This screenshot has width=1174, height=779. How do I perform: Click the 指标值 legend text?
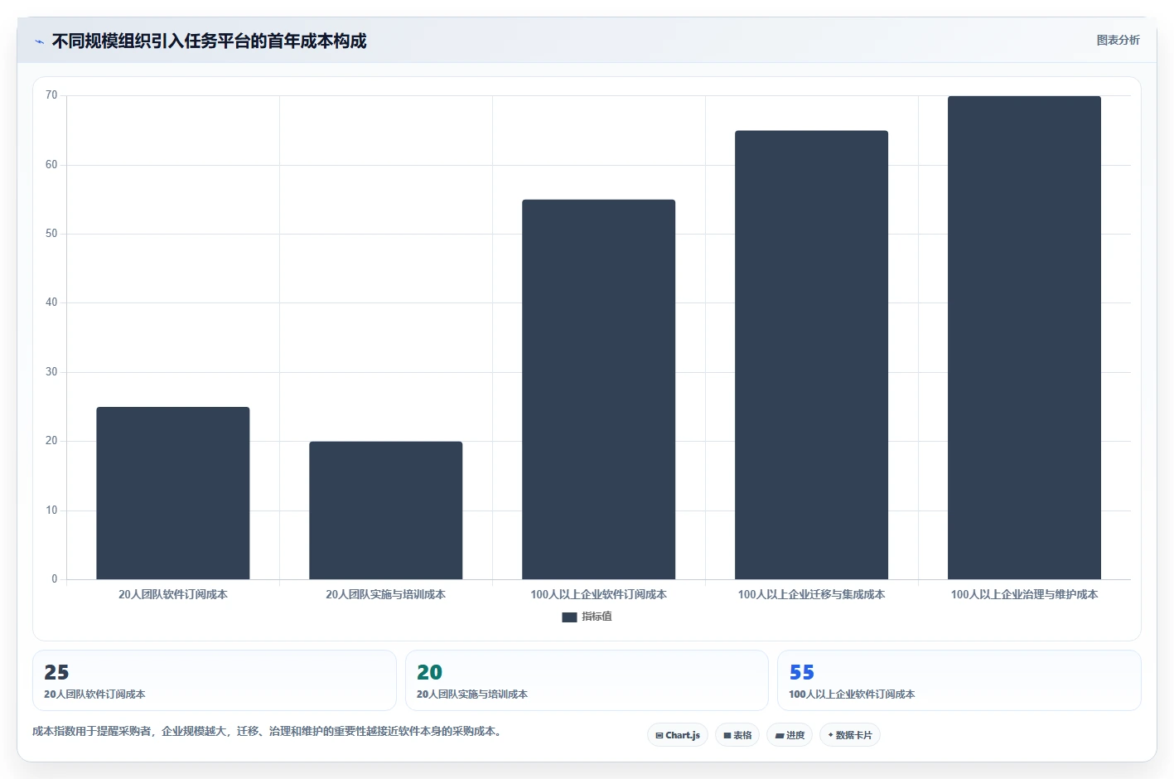point(597,617)
